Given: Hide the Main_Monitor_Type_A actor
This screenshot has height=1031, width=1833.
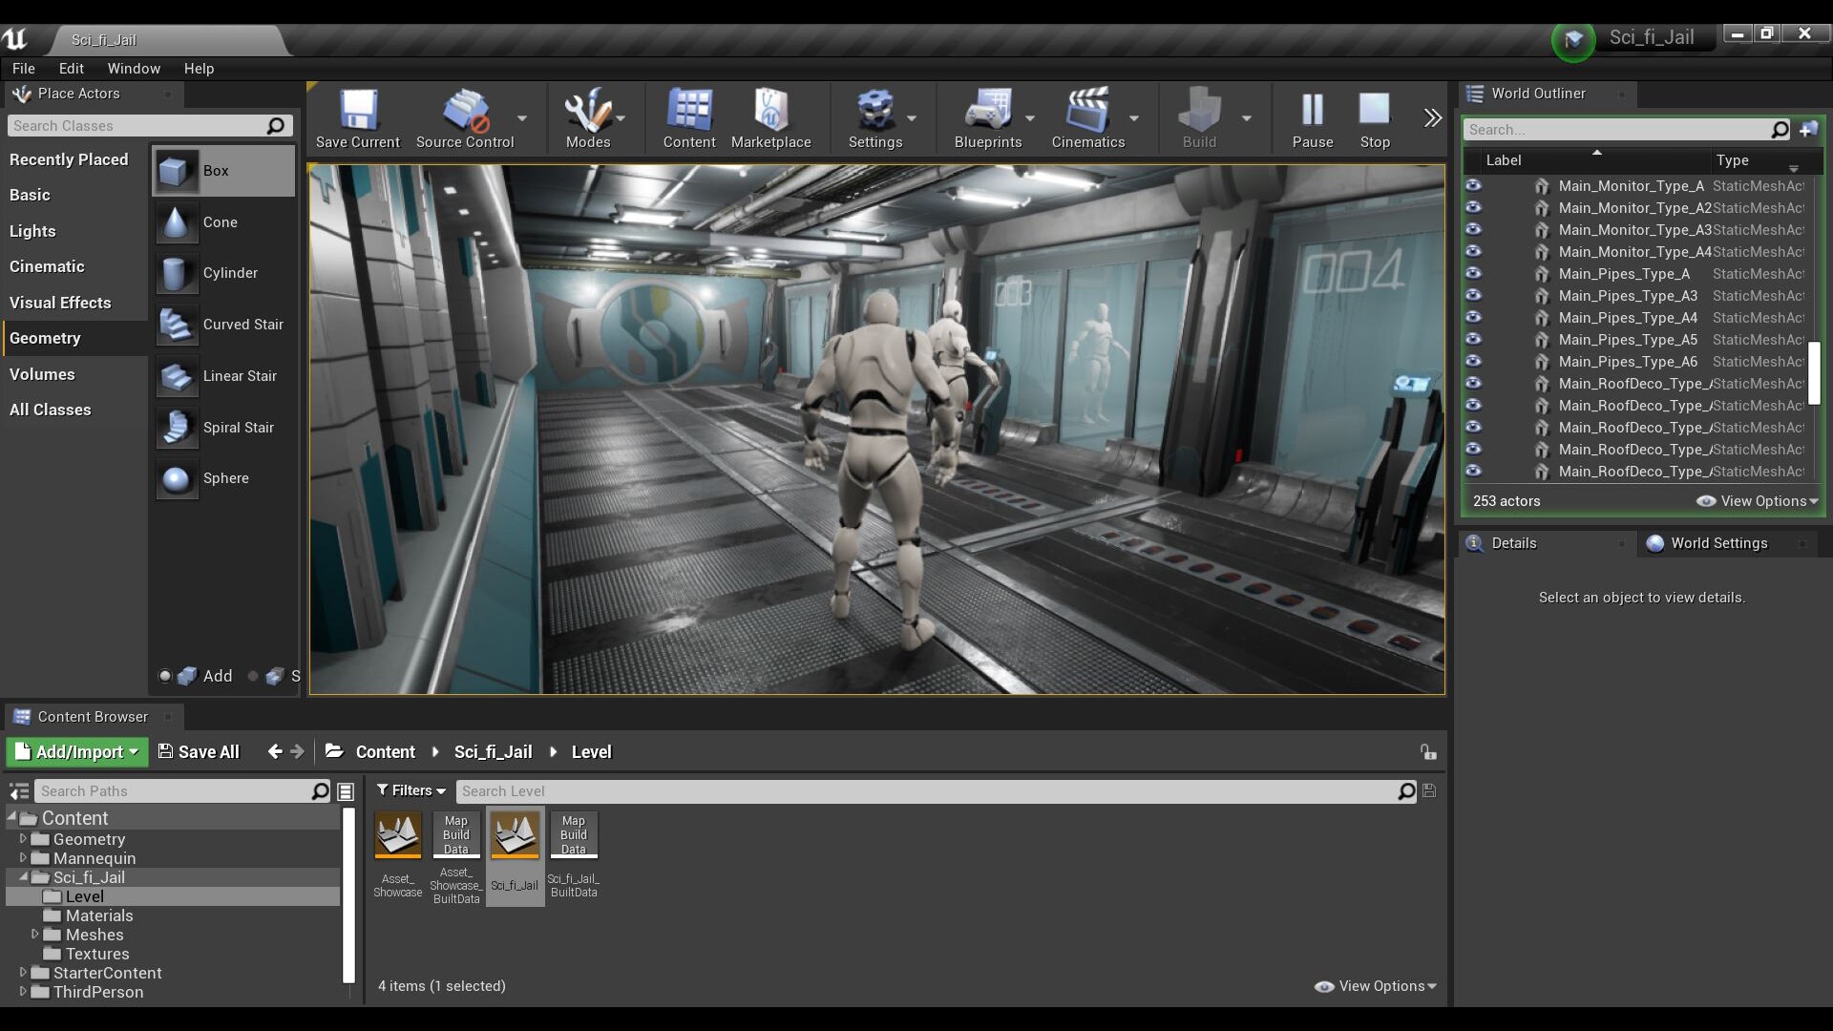Looking at the screenshot, I should 1473,185.
